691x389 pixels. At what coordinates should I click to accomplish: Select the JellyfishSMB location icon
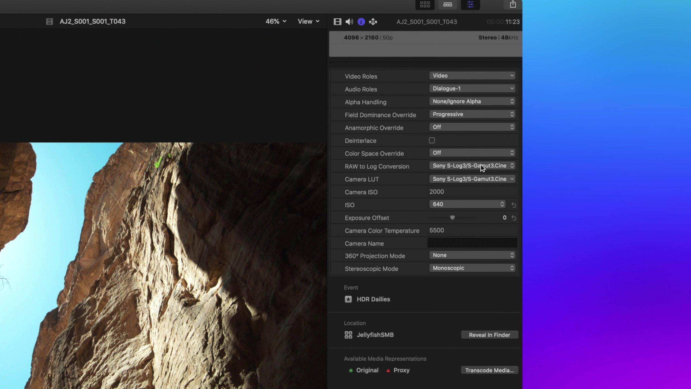[x=349, y=334]
